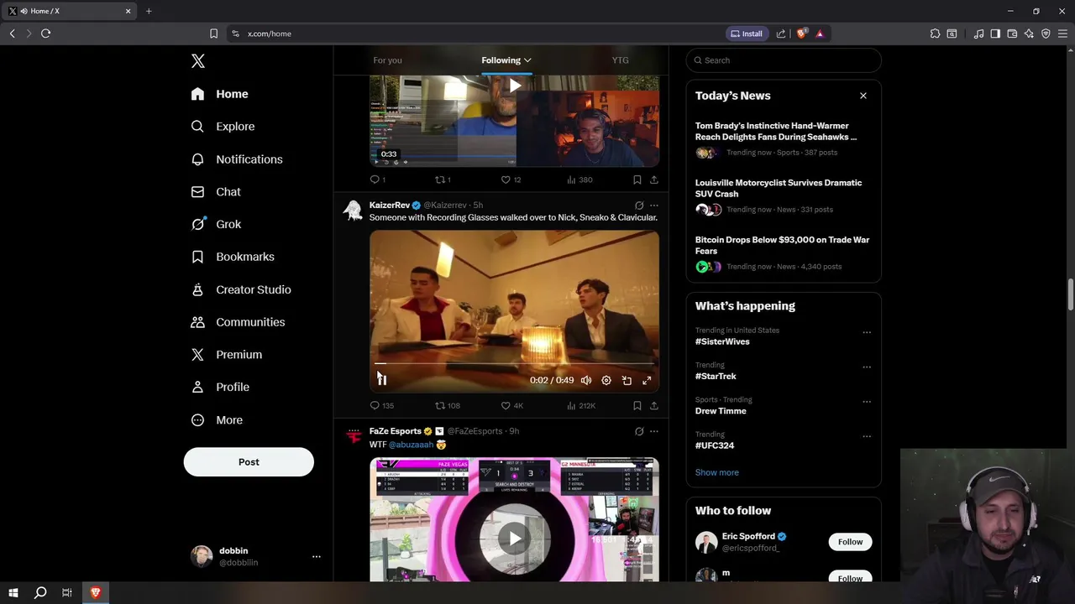Go to Home in sidebar
1075x604 pixels.
coord(219,94)
